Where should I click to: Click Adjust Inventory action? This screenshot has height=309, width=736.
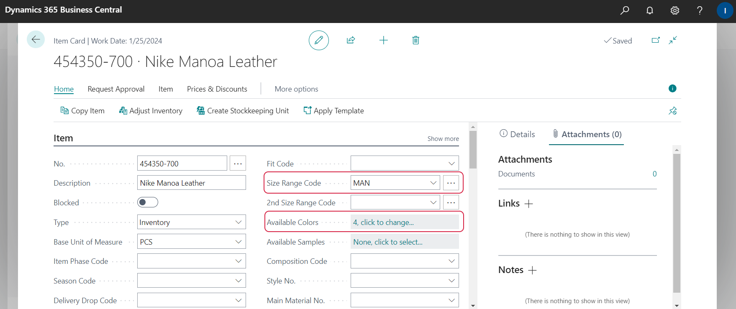click(151, 111)
